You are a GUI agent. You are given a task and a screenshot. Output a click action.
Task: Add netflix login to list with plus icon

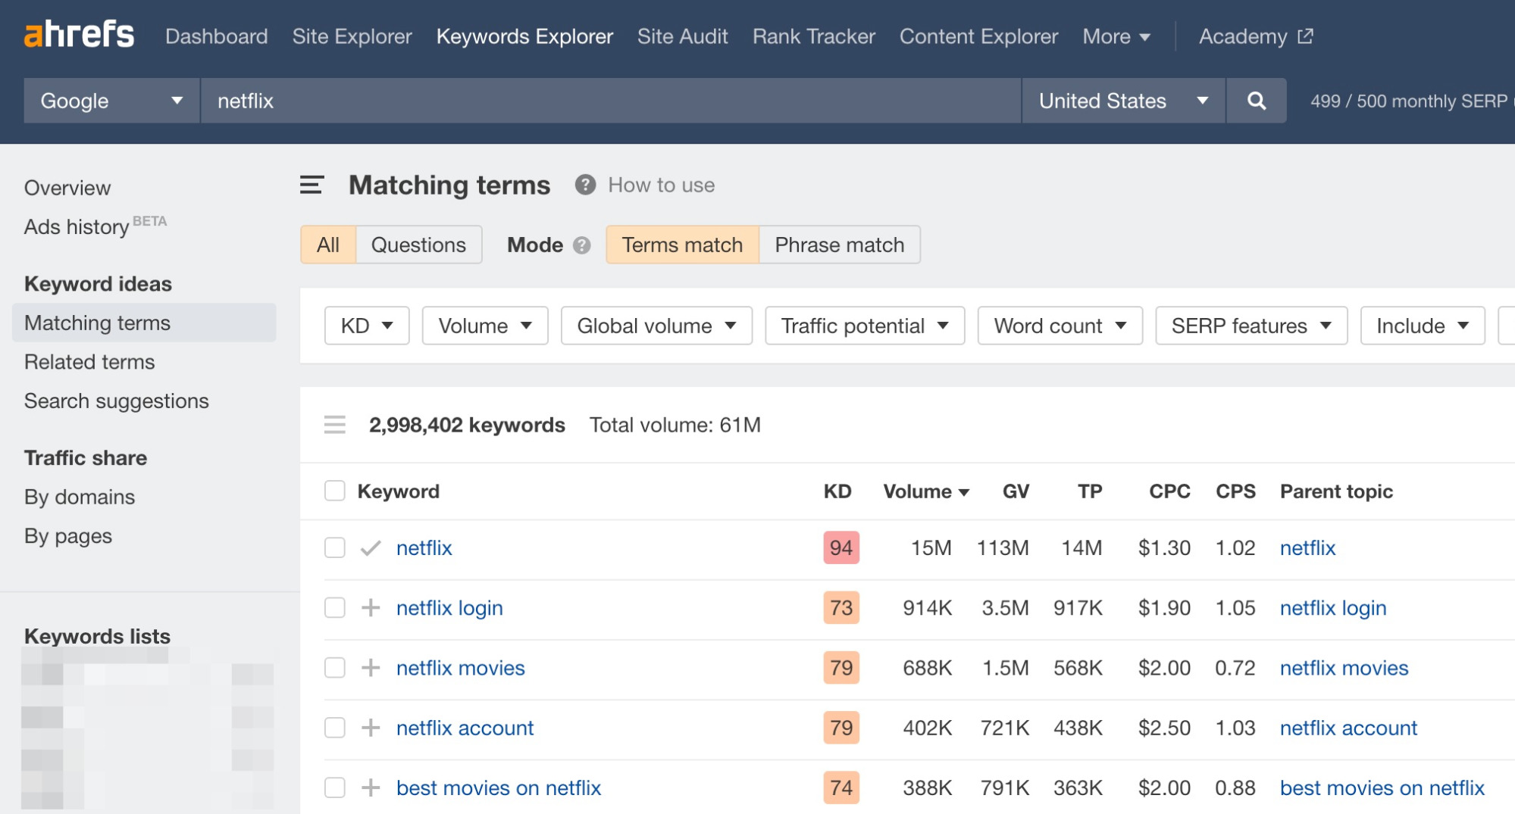click(x=371, y=607)
